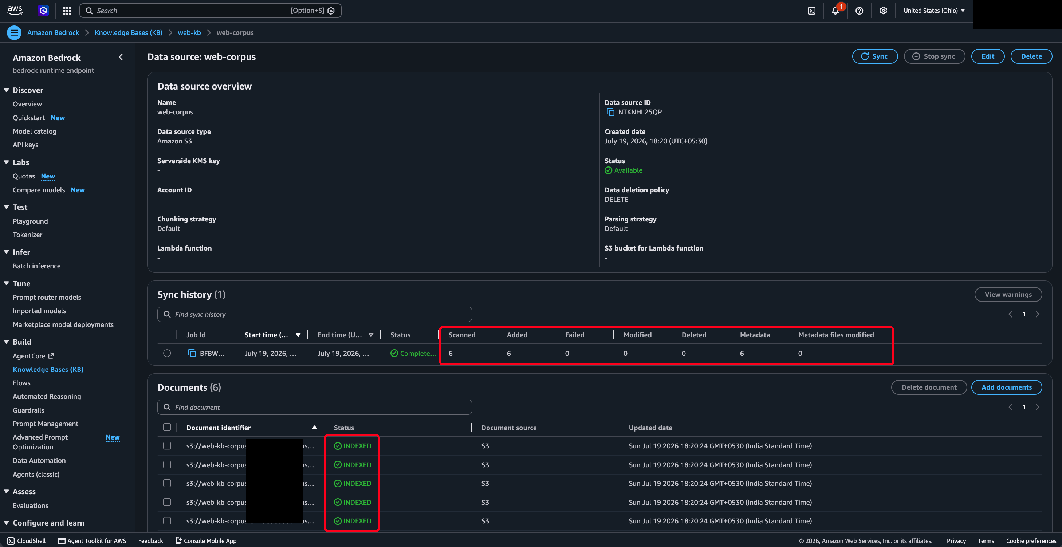Go to next documents page

1037,407
